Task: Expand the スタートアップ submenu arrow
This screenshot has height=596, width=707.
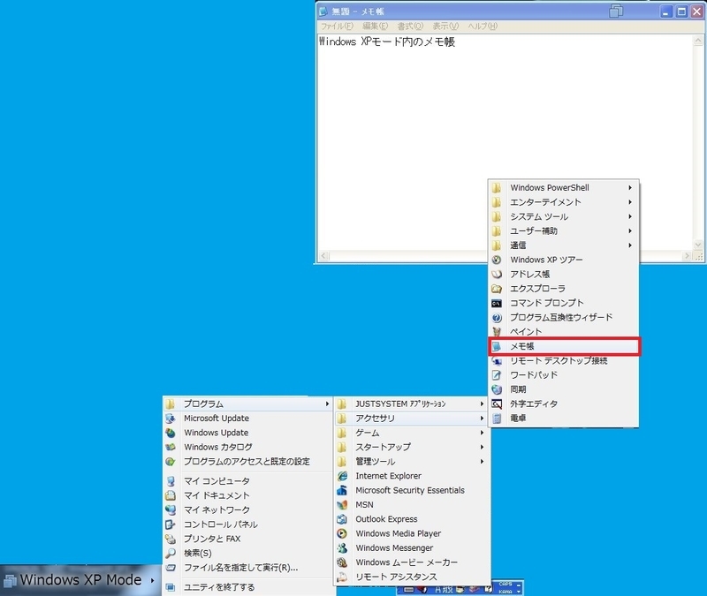Action: click(482, 447)
